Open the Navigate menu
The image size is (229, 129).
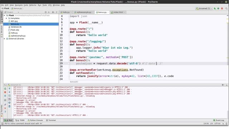click(x=19, y=5)
